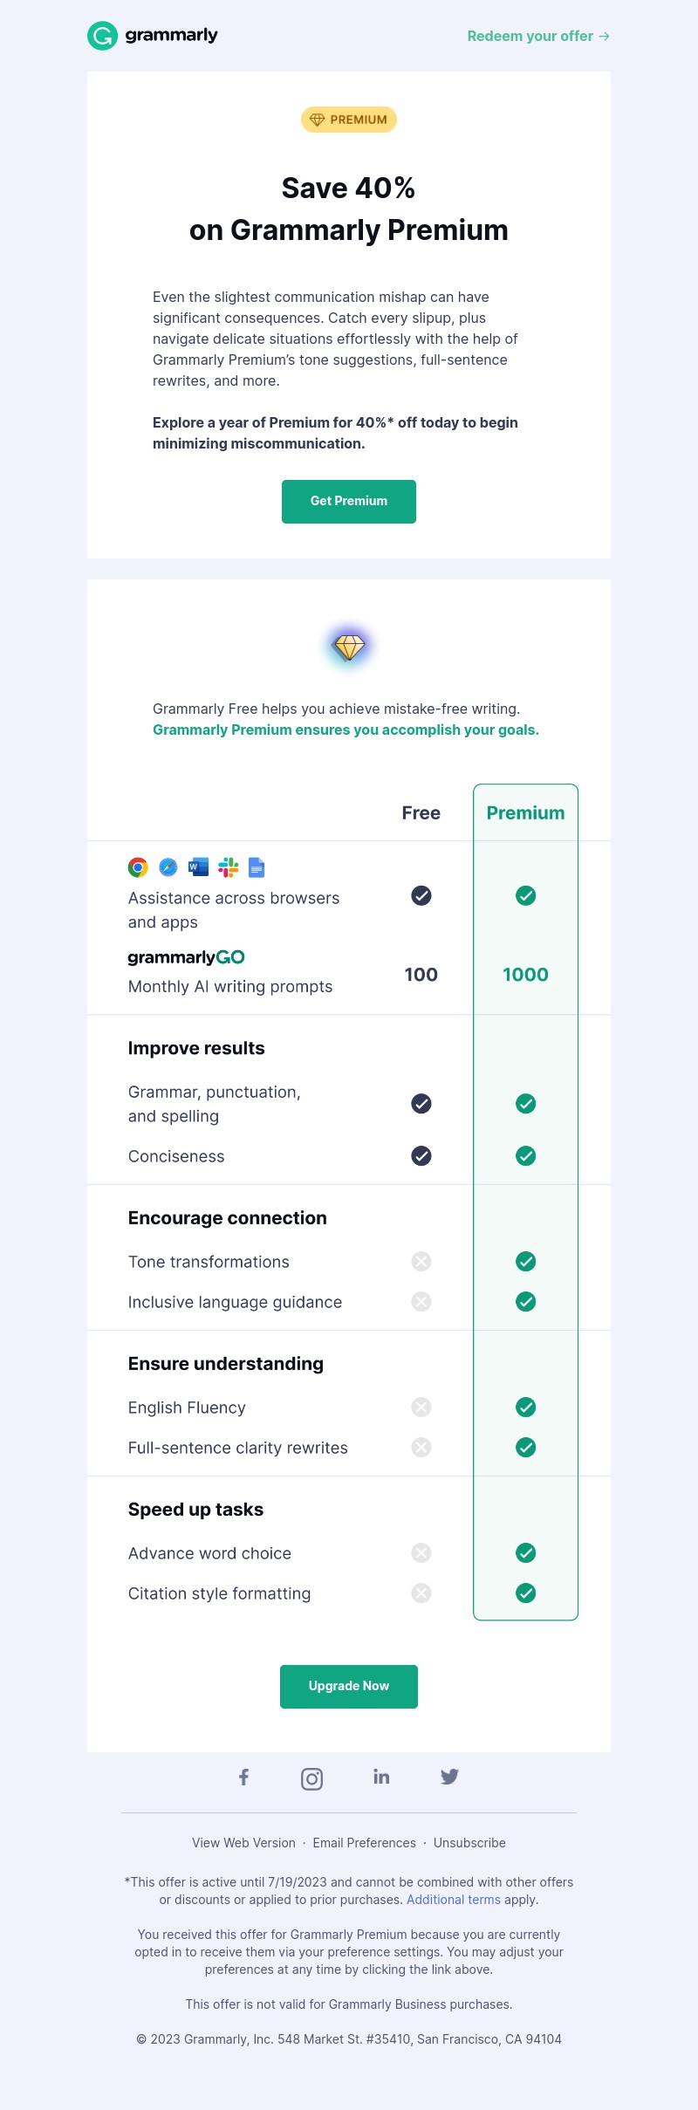Open the Additional terms link

(x=454, y=1900)
